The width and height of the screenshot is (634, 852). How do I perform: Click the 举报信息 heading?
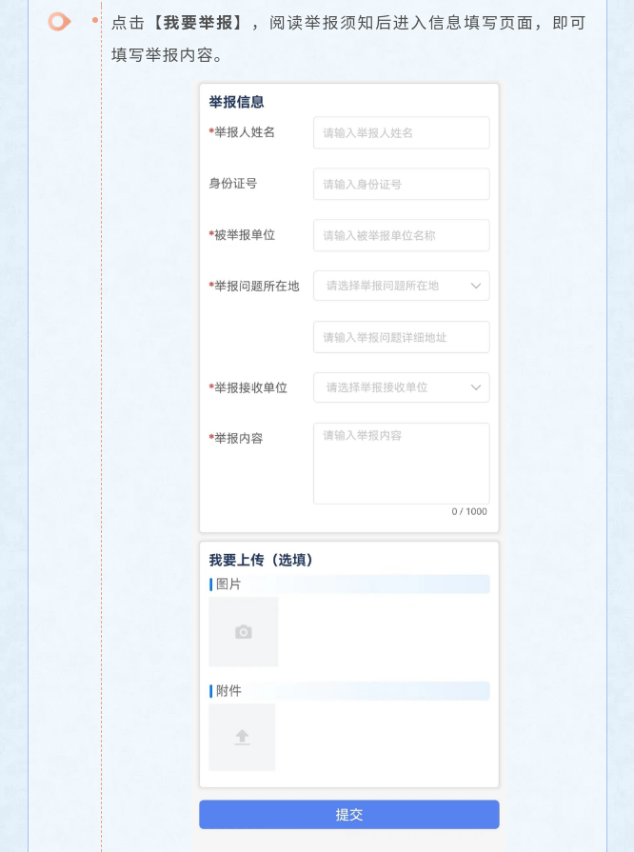236,102
